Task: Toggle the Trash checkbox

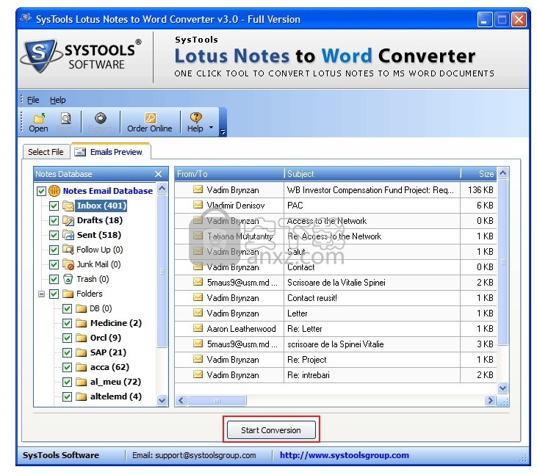Action: click(54, 279)
